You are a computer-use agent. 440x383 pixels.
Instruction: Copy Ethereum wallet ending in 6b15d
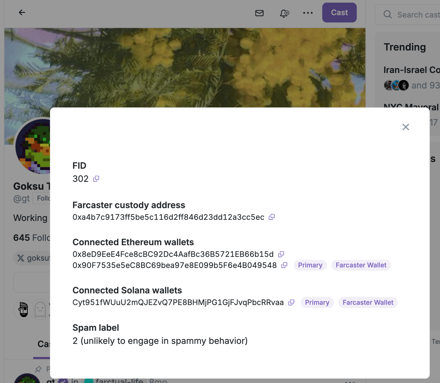coord(281,254)
